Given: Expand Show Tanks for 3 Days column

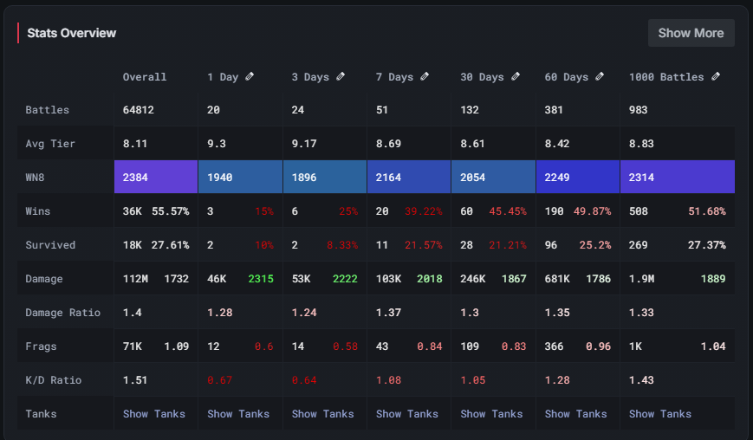Looking at the screenshot, I should 323,414.
